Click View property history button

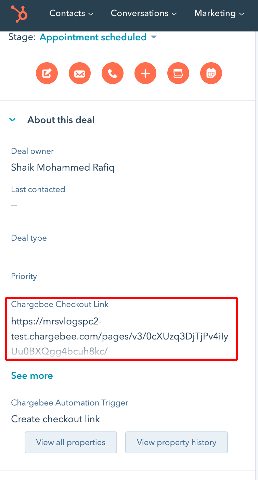click(177, 442)
